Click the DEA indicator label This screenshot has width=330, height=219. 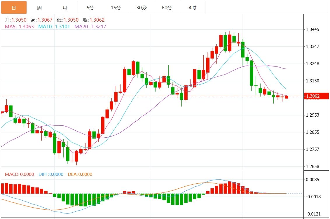tap(80, 174)
